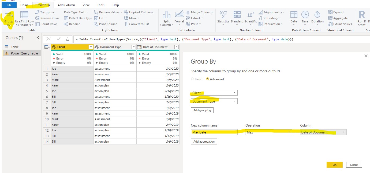This screenshot has width=370, height=173.
Task: Switch to the Transform tab
Action: pyautogui.click(x=43, y=5)
